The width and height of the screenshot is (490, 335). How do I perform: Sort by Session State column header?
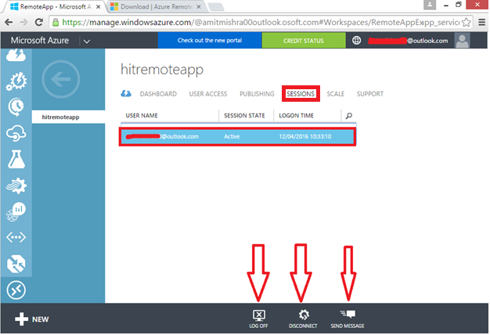tap(246, 116)
